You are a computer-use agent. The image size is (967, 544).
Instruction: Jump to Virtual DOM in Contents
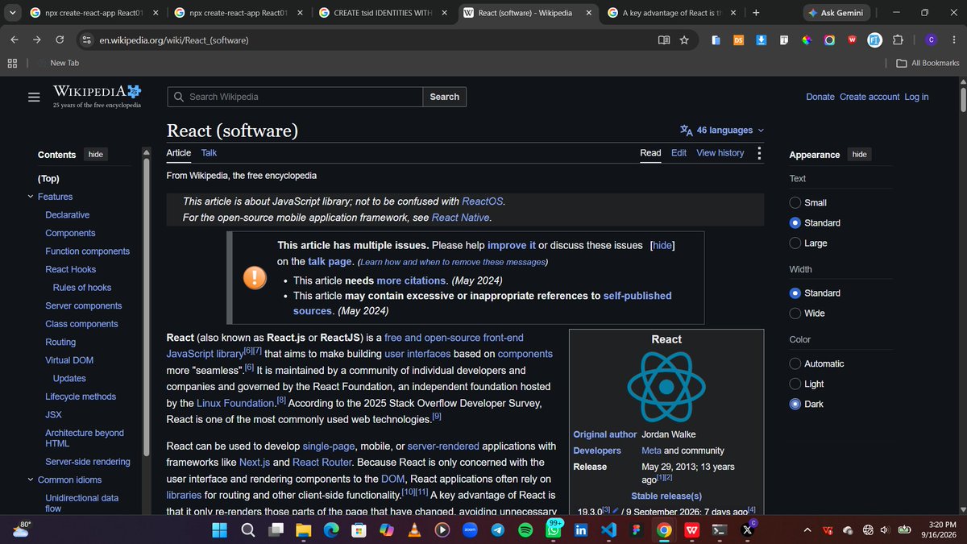(69, 360)
